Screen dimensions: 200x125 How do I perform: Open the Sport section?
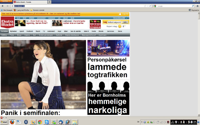click(x=22, y=31)
